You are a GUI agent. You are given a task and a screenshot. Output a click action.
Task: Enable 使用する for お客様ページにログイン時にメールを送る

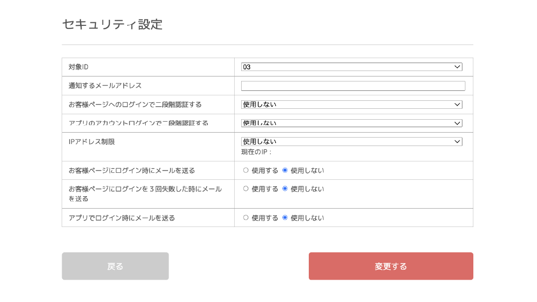[245, 170]
